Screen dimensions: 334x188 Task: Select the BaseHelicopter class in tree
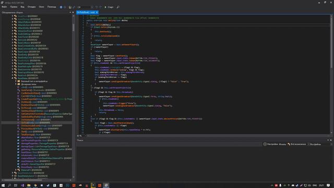click(x=30, y=66)
